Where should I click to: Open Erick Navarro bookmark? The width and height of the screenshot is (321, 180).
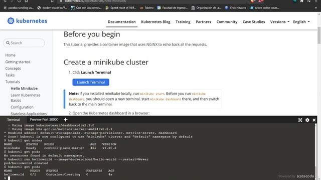[x=235, y=8]
